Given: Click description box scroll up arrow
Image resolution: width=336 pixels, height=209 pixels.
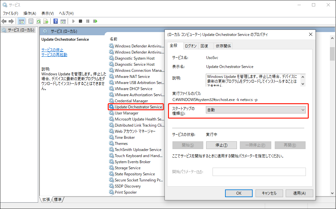Looking at the screenshot, I should tap(303, 77).
